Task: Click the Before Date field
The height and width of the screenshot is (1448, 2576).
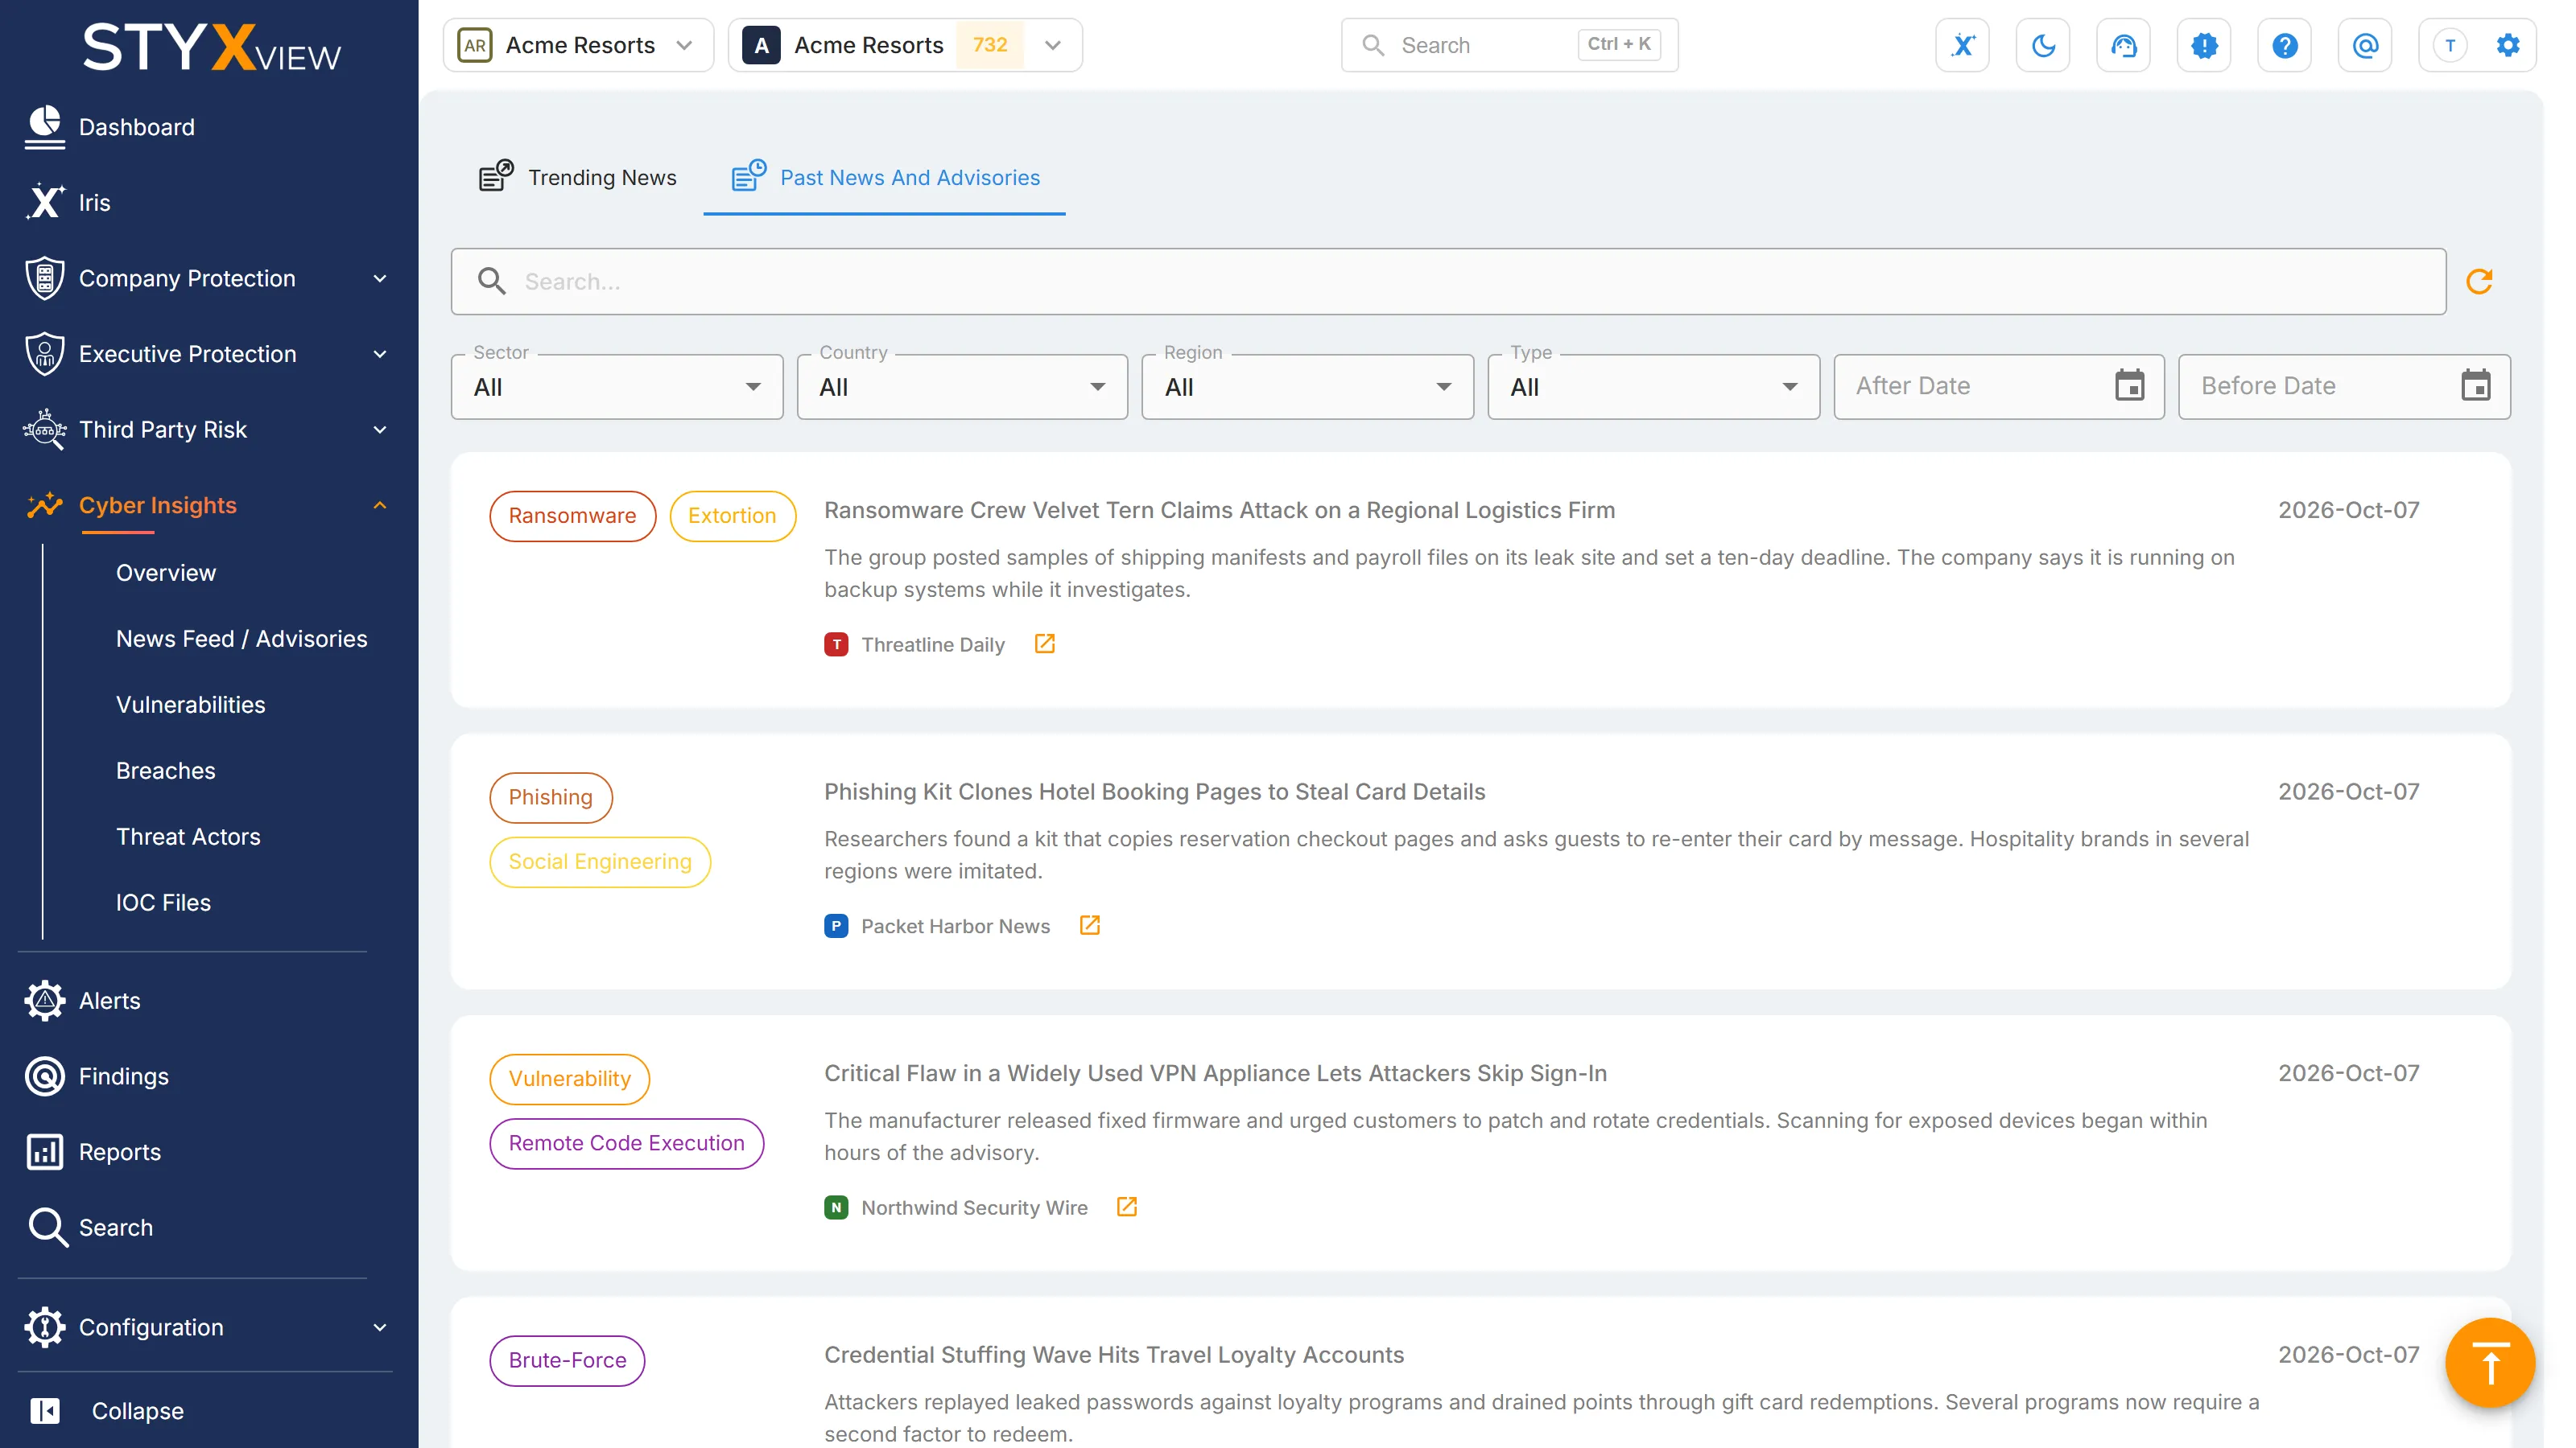Action: pyautogui.click(x=2344, y=387)
